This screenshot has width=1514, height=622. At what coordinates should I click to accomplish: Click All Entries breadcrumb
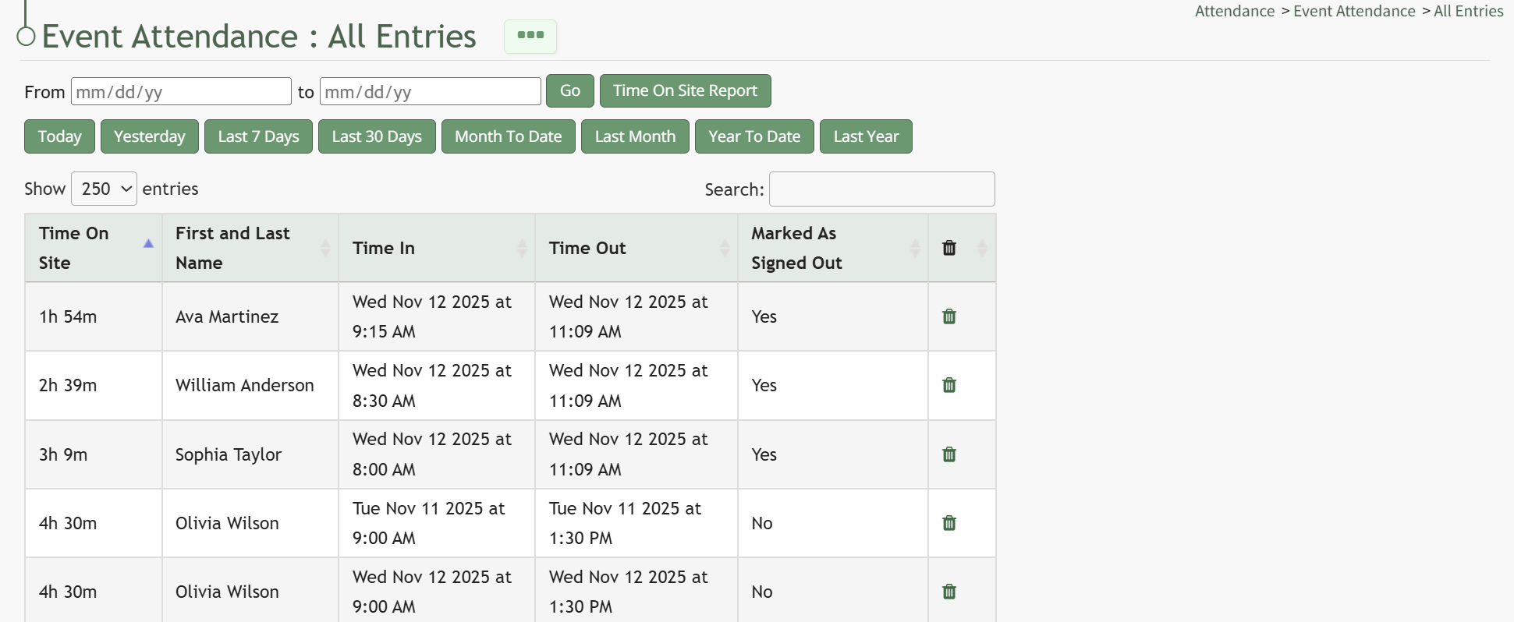coord(1469,11)
